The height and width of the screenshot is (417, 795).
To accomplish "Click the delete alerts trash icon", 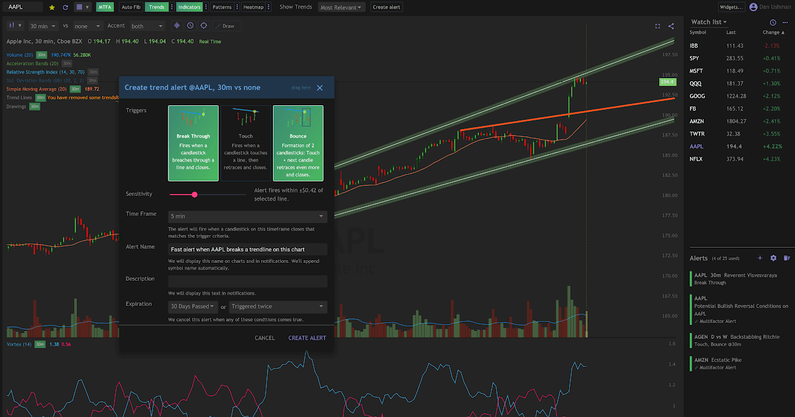I will click(786, 258).
